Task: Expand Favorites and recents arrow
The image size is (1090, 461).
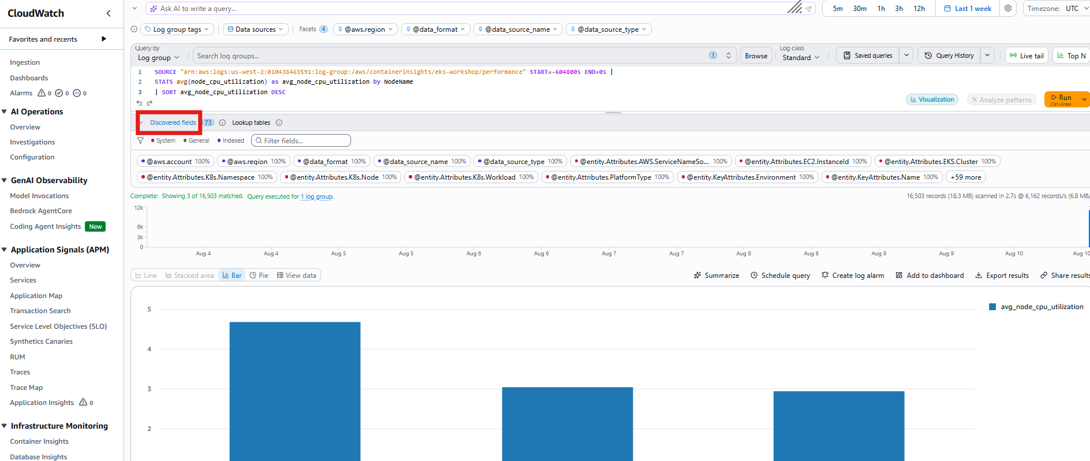Action: pyautogui.click(x=104, y=39)
